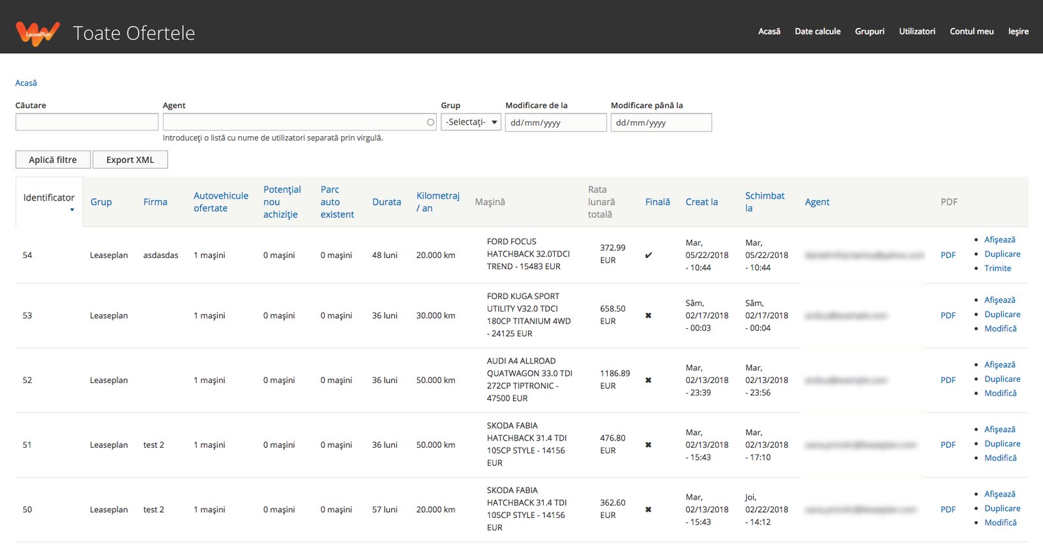
Task: Click the checkmark icon in row 54
Action: [x=649, y=255]
